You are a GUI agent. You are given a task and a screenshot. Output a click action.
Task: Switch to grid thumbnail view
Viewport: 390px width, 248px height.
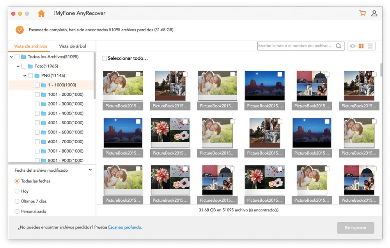coord(361,46)
